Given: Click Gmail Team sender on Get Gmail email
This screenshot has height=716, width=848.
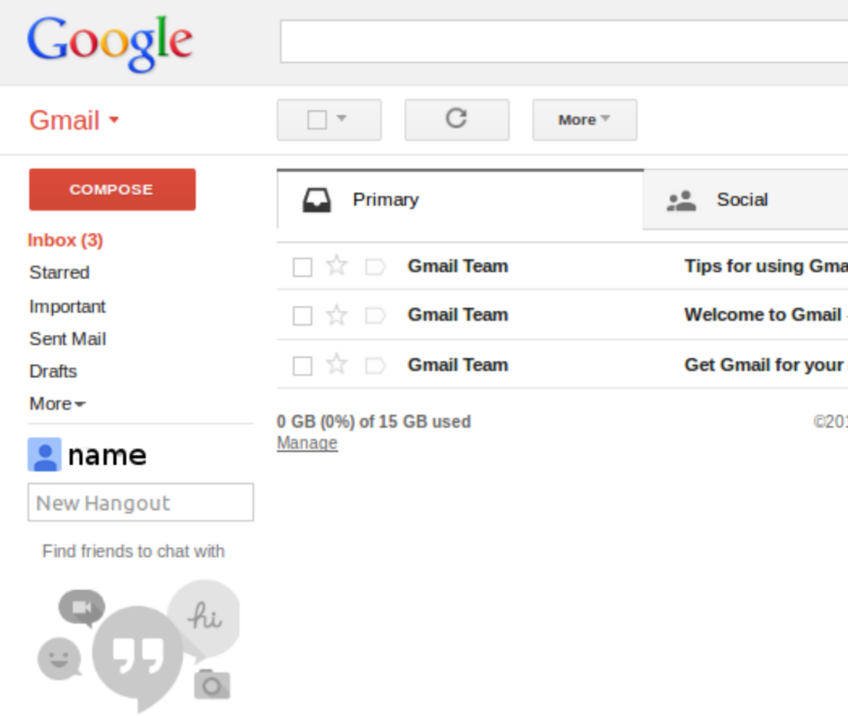Looking at the screenshot, I should pos(458,365).
